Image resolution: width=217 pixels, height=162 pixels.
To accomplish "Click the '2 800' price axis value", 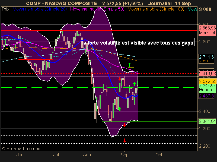I will 205,42.
